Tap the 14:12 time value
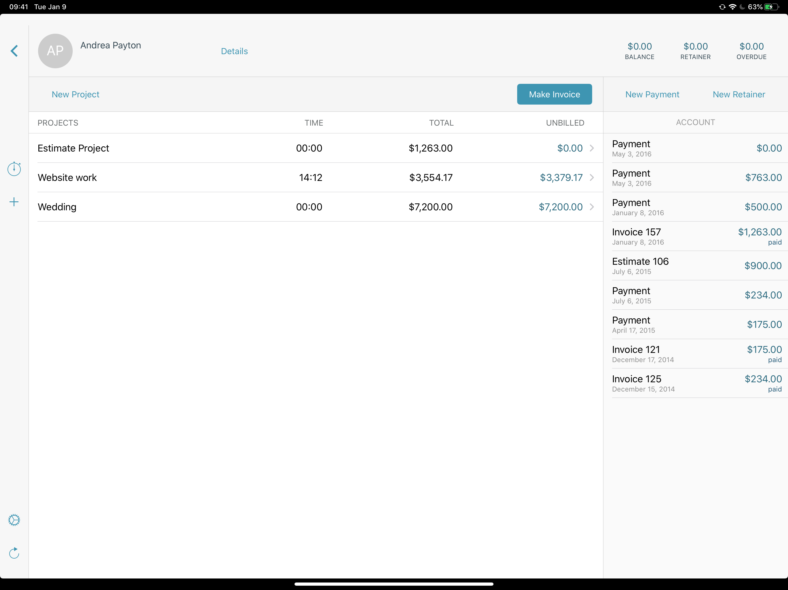 (310, 177)
